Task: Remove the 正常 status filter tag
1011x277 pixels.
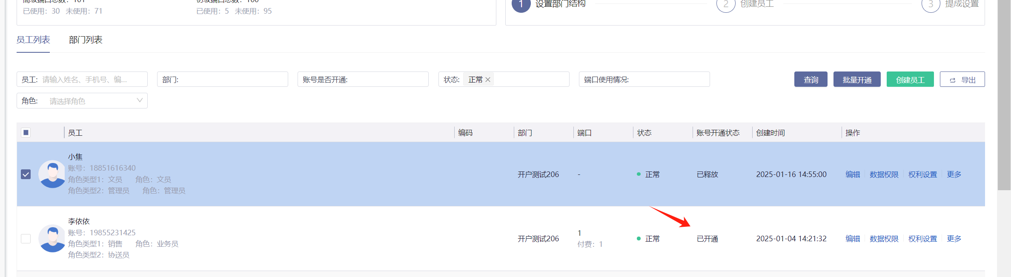Action: tap(488, 80)
